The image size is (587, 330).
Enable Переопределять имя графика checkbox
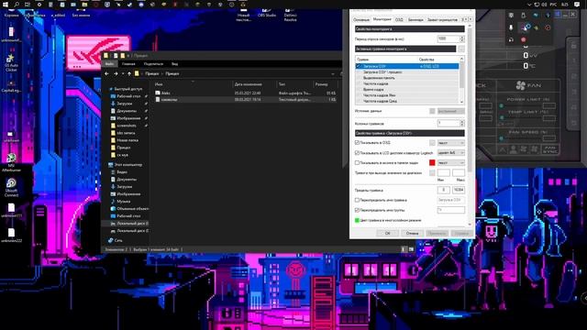357,200
